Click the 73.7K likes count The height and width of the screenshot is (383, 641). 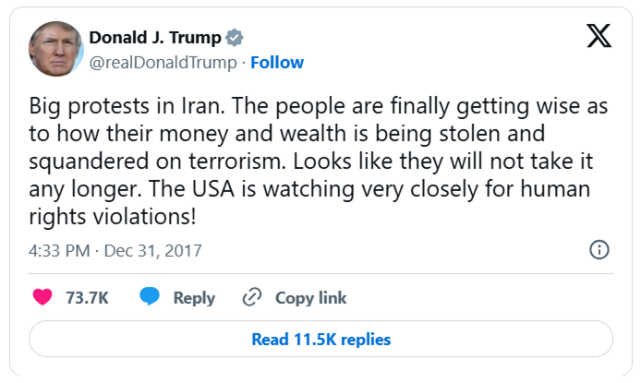click(x=86, y=298)
